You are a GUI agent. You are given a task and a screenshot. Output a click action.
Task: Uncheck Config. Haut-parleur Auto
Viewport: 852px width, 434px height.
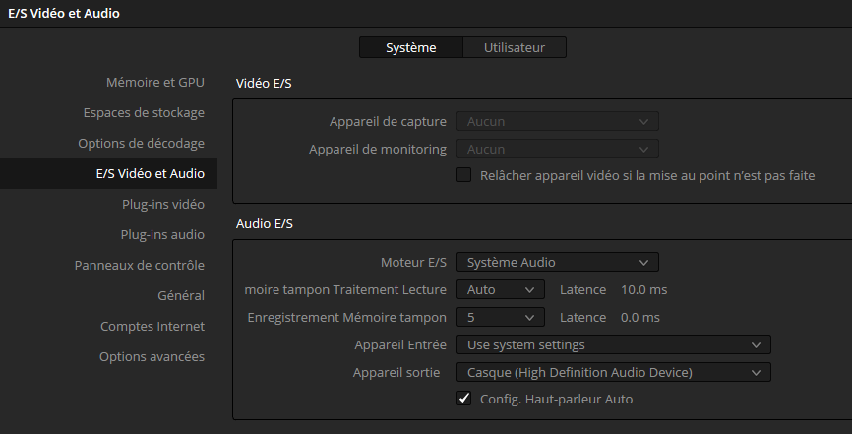point(464,399)
